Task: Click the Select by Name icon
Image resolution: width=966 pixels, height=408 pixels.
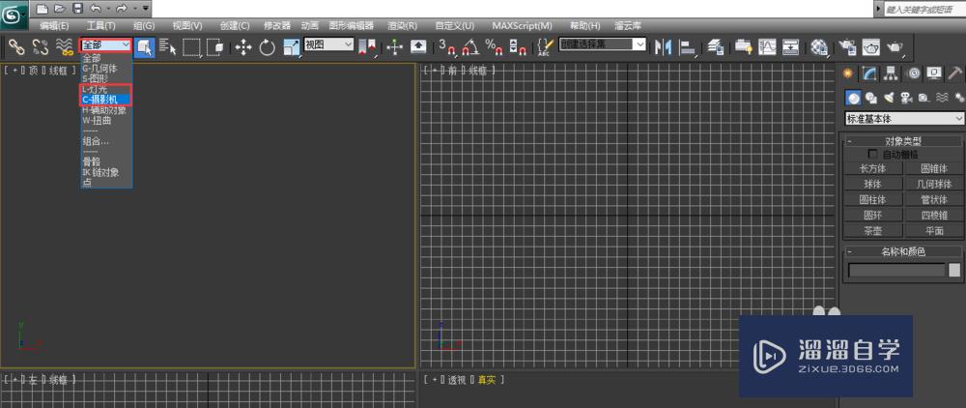Action: 166,46
